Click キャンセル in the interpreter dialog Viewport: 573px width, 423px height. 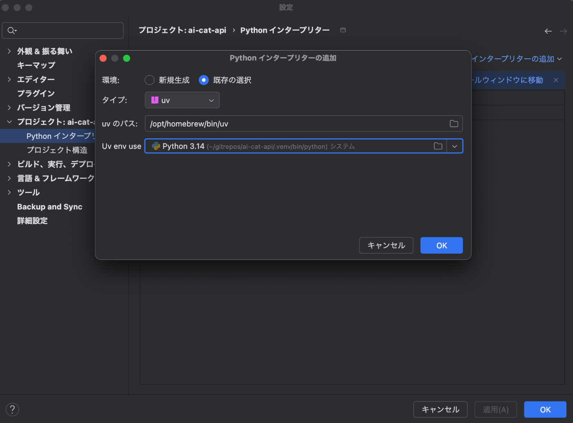[x=386, y=245]
